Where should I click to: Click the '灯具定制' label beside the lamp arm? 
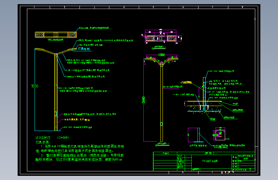point(84,49)
